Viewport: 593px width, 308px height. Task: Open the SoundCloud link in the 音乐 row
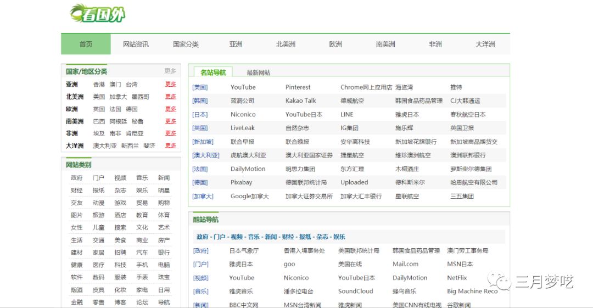pyautogui.click(x=355, y=292)
